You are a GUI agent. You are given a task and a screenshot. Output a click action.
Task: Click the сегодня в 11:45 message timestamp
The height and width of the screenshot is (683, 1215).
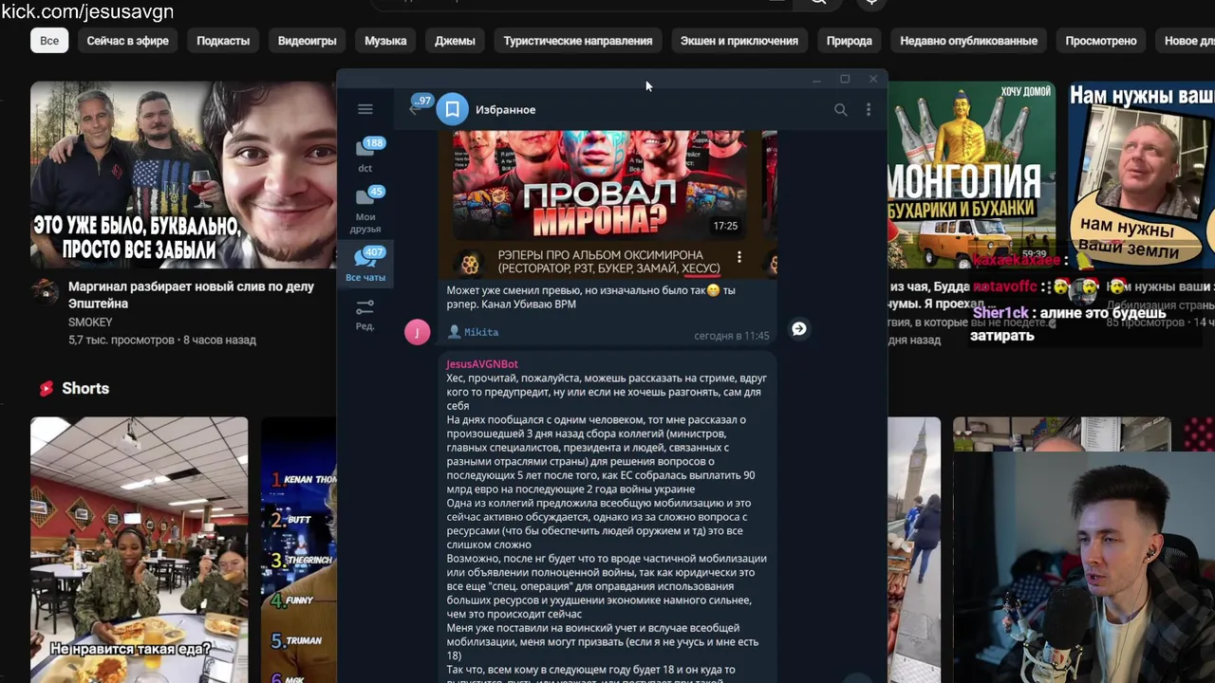(731, 336)
